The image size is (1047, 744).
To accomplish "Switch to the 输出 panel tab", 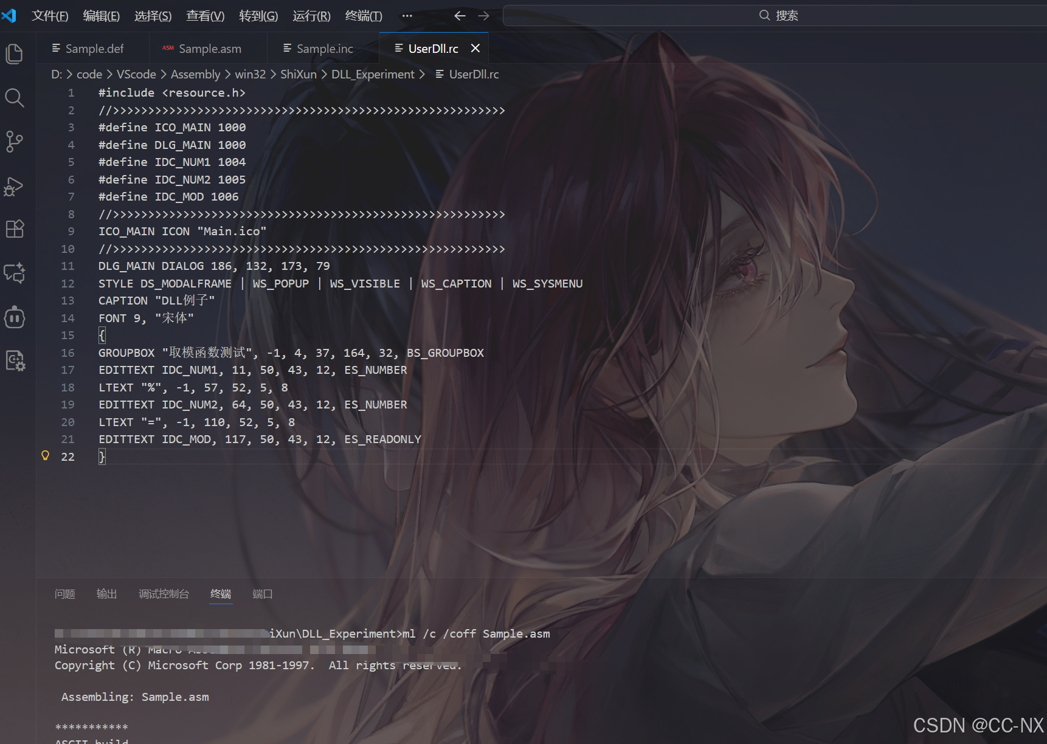I will (x=106, y=594).
